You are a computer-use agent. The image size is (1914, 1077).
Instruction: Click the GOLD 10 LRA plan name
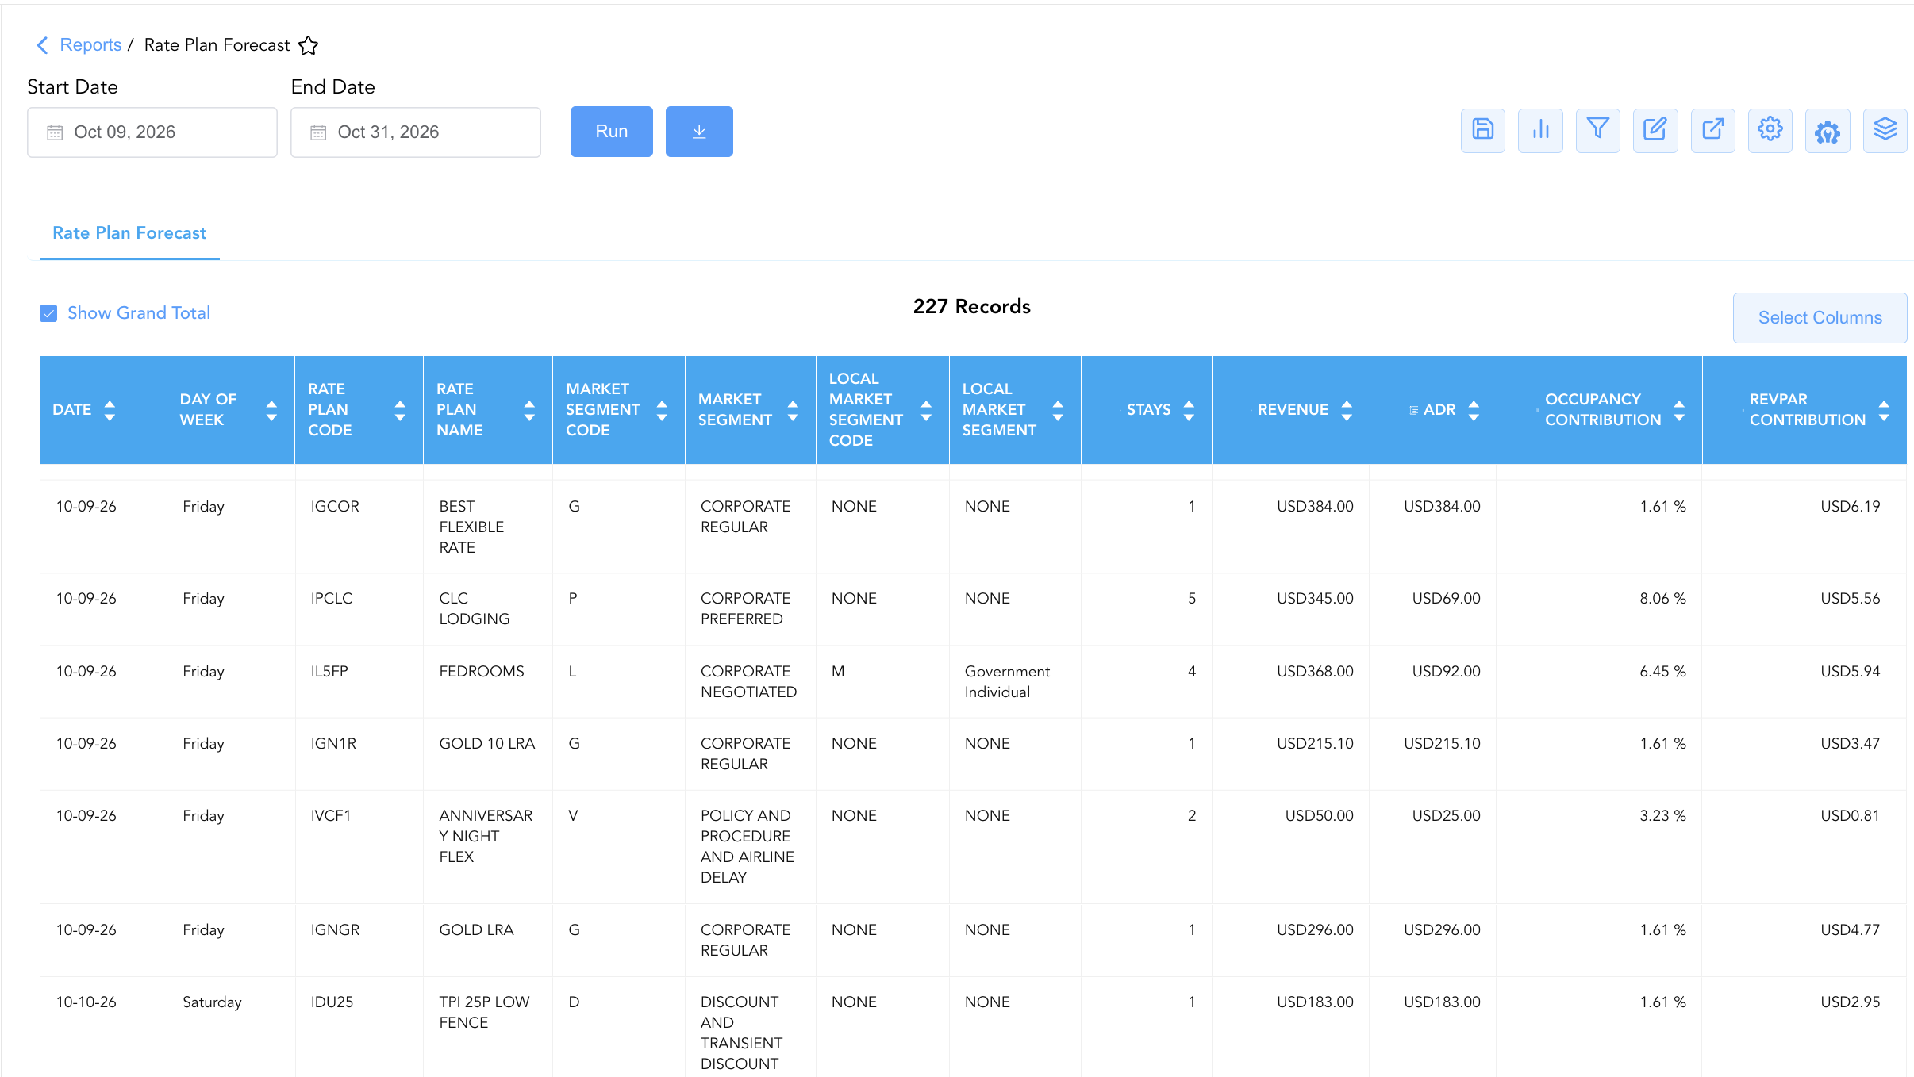click(487, 744)
